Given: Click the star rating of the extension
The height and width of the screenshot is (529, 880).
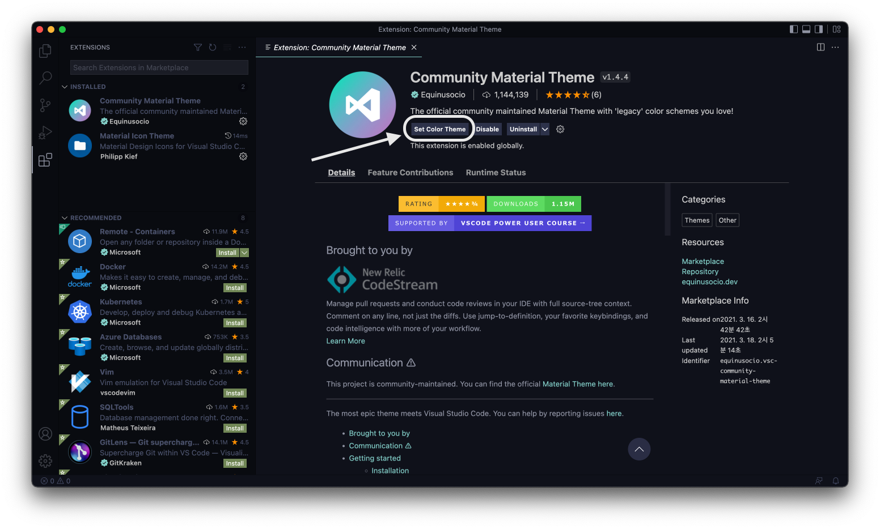Looking at the screenshot, I should 573,95.
